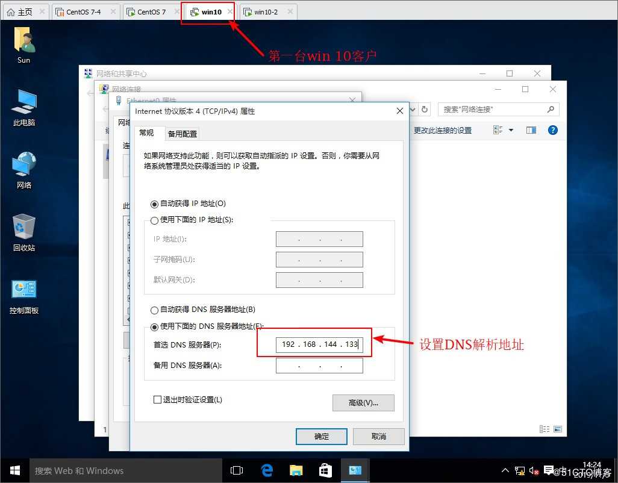Click the 备用 DNS 服务器 input field

coord(319,366)
